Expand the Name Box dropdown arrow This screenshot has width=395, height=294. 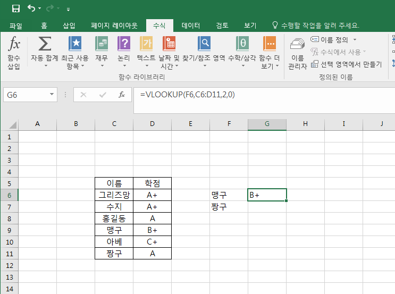tap(52, 95)
